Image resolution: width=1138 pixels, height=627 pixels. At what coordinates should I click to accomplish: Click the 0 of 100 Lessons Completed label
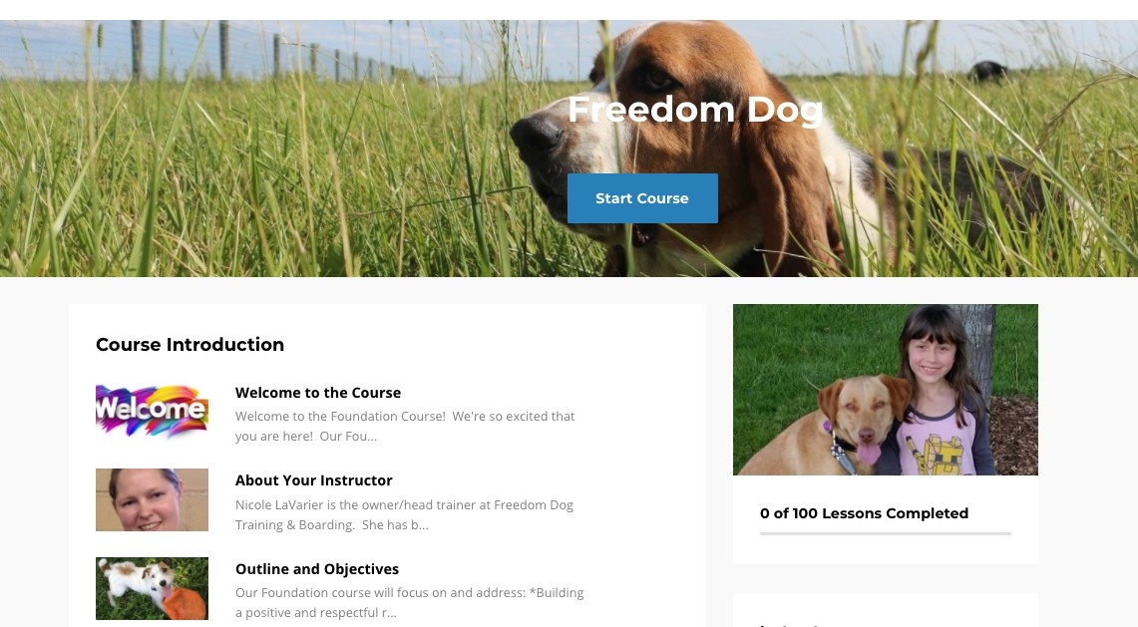pos(864,513)
